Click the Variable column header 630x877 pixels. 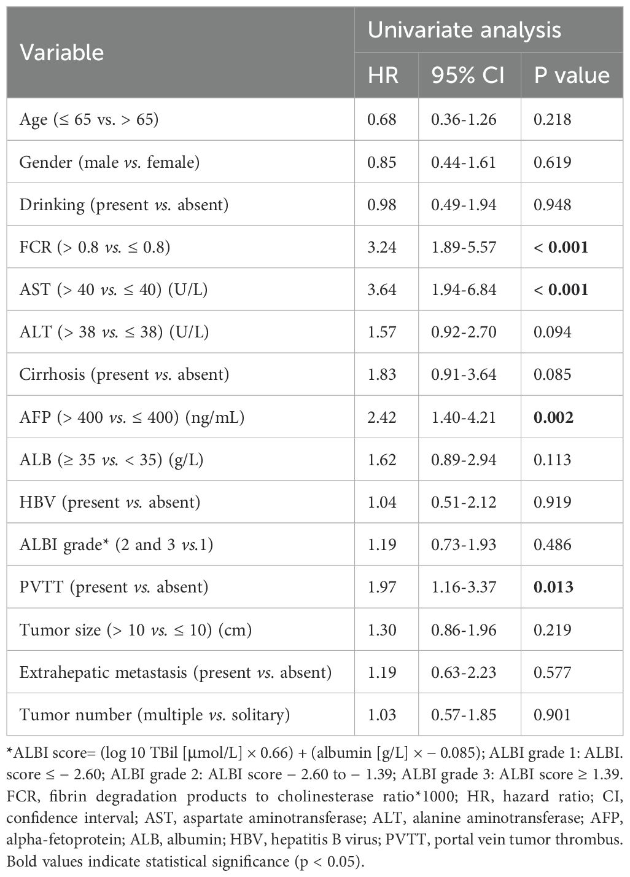(61, 52)
